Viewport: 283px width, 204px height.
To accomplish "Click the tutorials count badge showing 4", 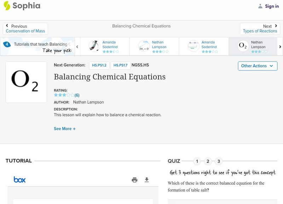I will [7, 44].
